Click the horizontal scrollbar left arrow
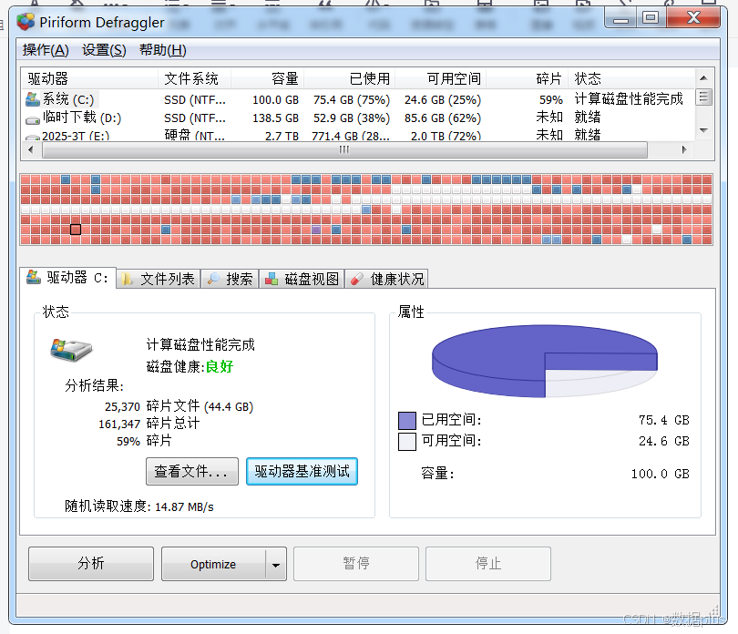This screenshot has height=634, width=738. tap(31, 149)
